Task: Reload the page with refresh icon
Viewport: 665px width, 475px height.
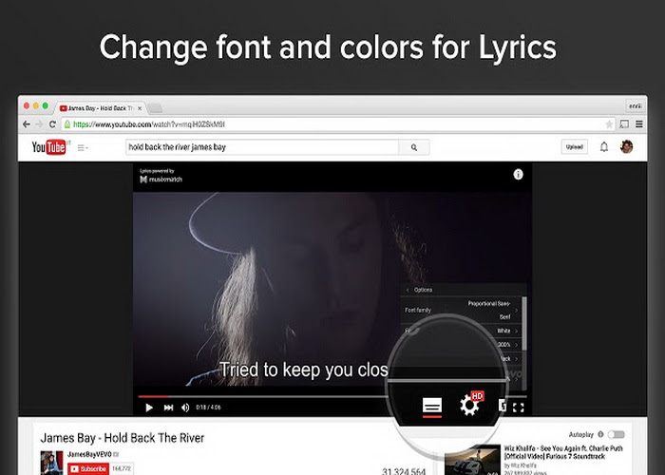Action: tap(52, 124)
